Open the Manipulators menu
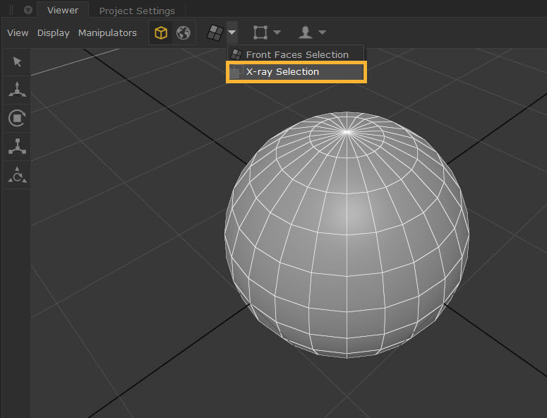The height and width of the screenshot is (418, 547). (x=107, y=33)
